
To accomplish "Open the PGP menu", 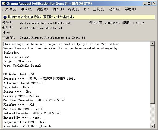I will 86,9.
